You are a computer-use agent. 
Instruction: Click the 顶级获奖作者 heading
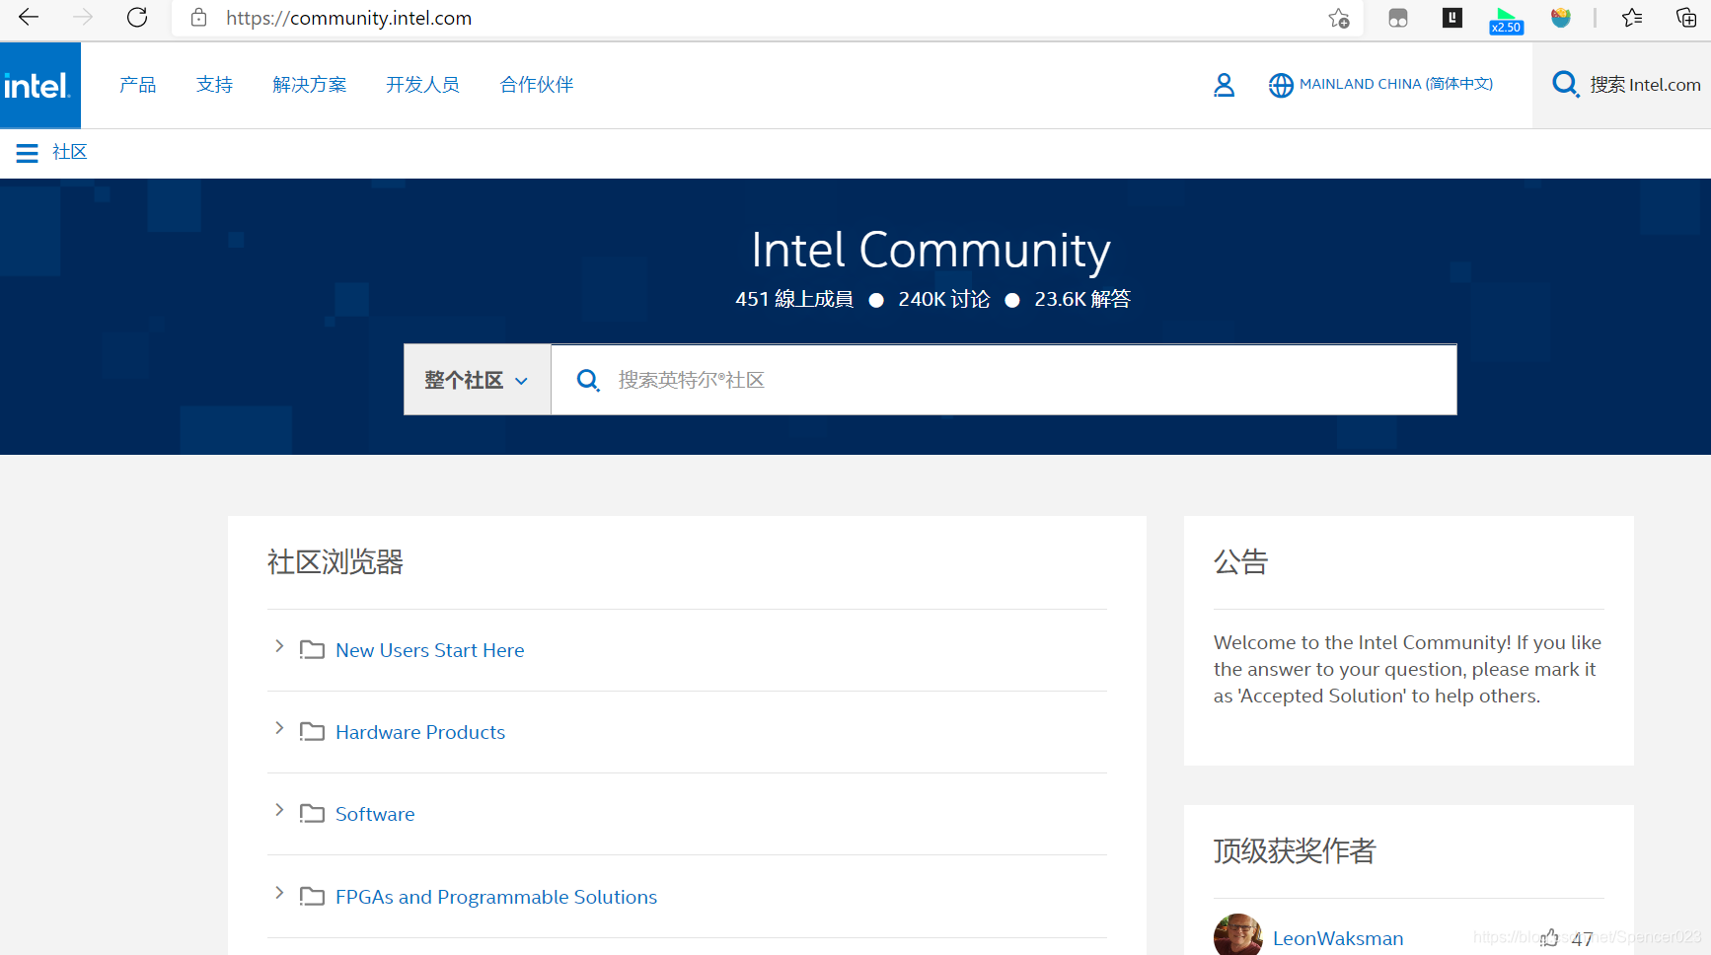(1295, 850)
